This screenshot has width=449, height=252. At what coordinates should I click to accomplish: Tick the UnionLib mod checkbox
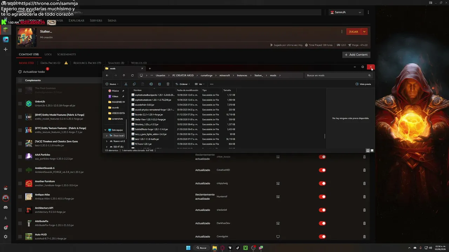[20, 104]
